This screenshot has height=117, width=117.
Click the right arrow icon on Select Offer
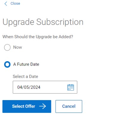(x=42, y=106)
